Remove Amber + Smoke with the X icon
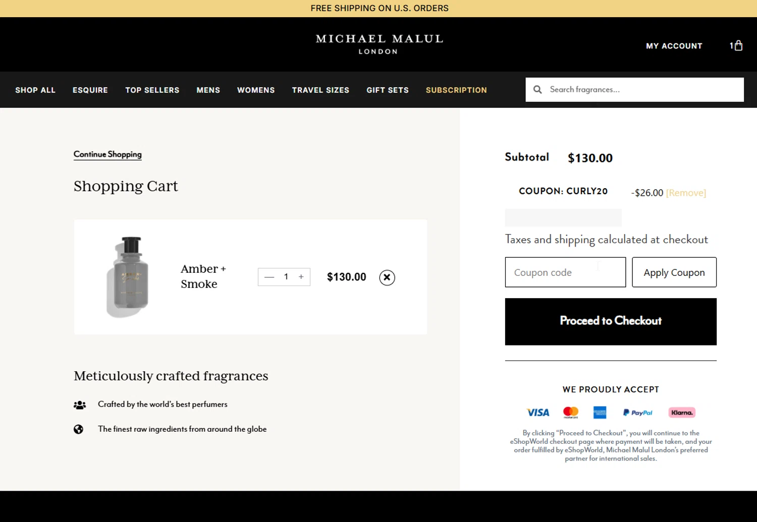757x522 pixels. click(x=387, y=277)
